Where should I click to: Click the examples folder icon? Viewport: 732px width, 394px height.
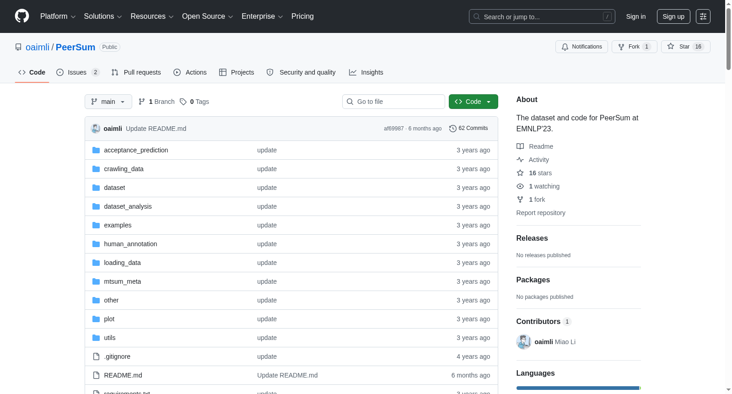click(x=96, y=225)
